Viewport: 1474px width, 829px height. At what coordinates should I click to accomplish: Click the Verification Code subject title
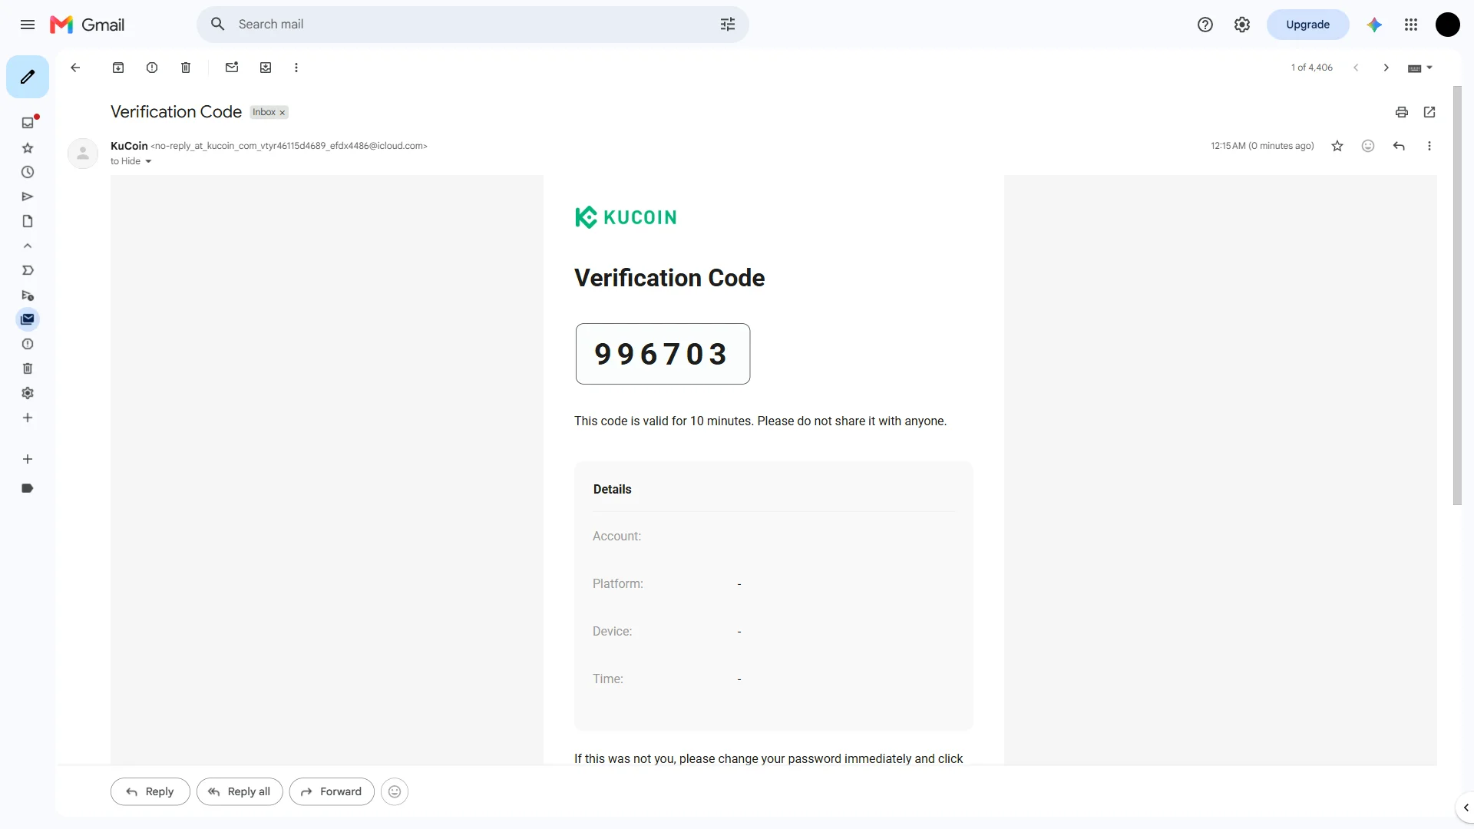pos(176,112)
